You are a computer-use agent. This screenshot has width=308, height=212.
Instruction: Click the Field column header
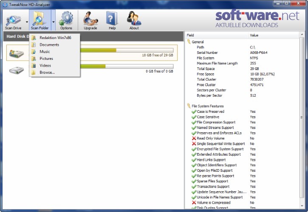[x=217, y=35]
